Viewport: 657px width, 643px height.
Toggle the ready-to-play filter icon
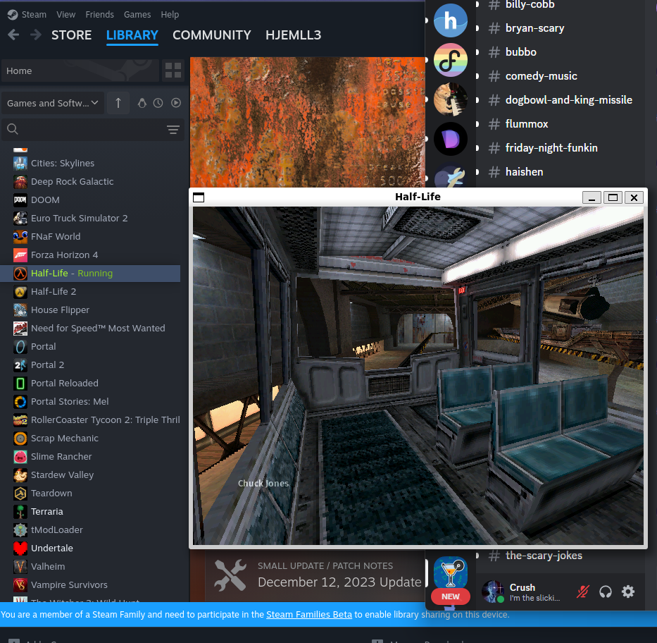176,103
